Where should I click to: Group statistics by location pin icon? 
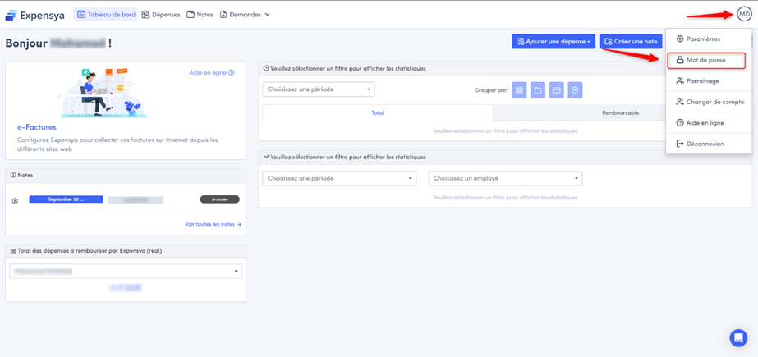tap(575, 90)
